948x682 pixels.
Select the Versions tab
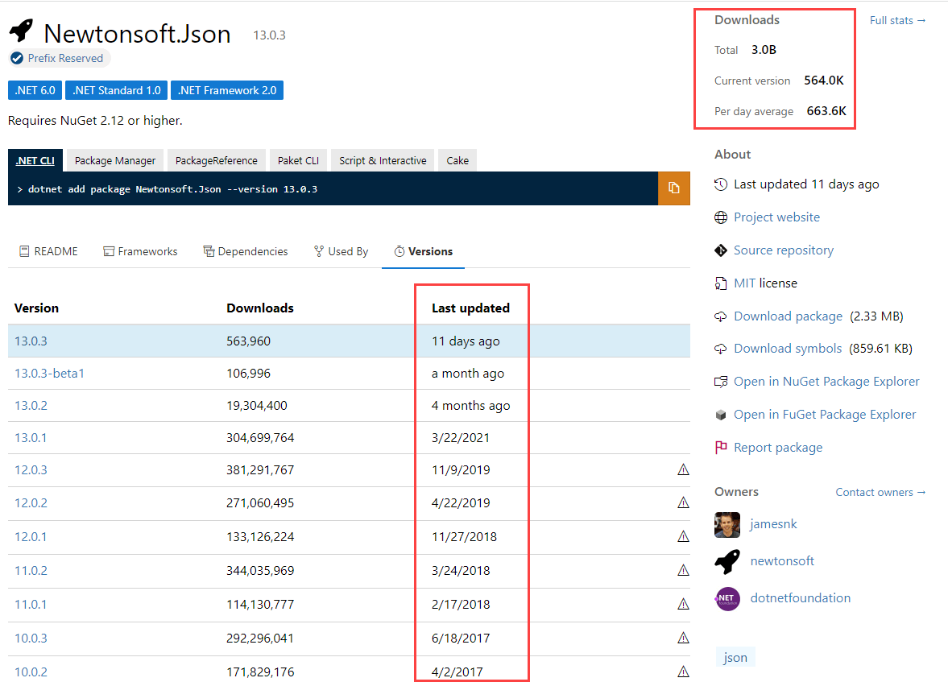[423, 251]
